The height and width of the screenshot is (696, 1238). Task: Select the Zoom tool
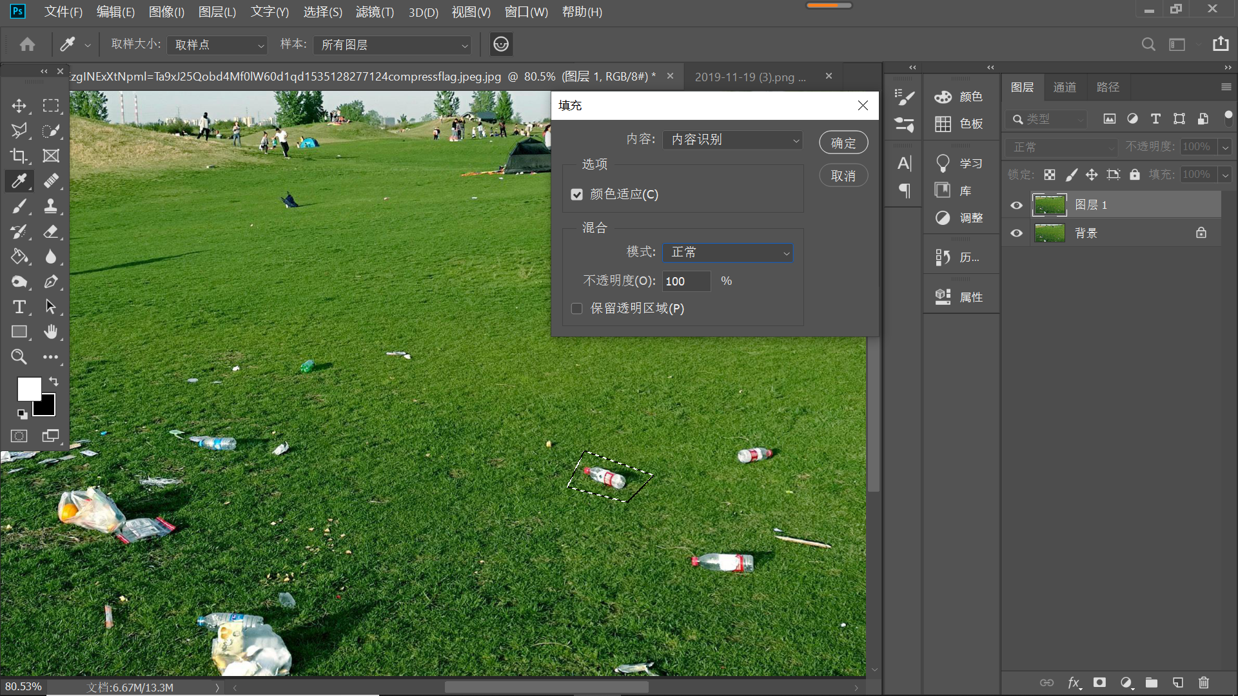19,356
